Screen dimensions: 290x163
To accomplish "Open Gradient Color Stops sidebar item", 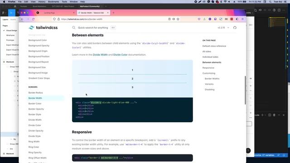I will tap(39, 78).
